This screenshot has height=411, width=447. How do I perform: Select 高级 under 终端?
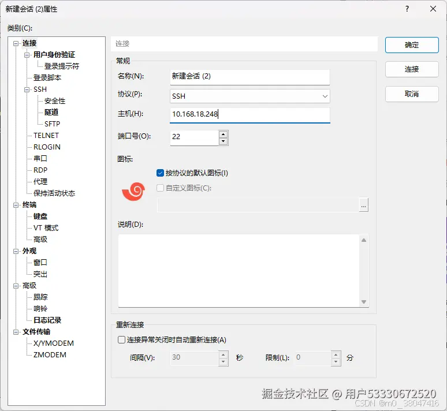tap(40, 240)
